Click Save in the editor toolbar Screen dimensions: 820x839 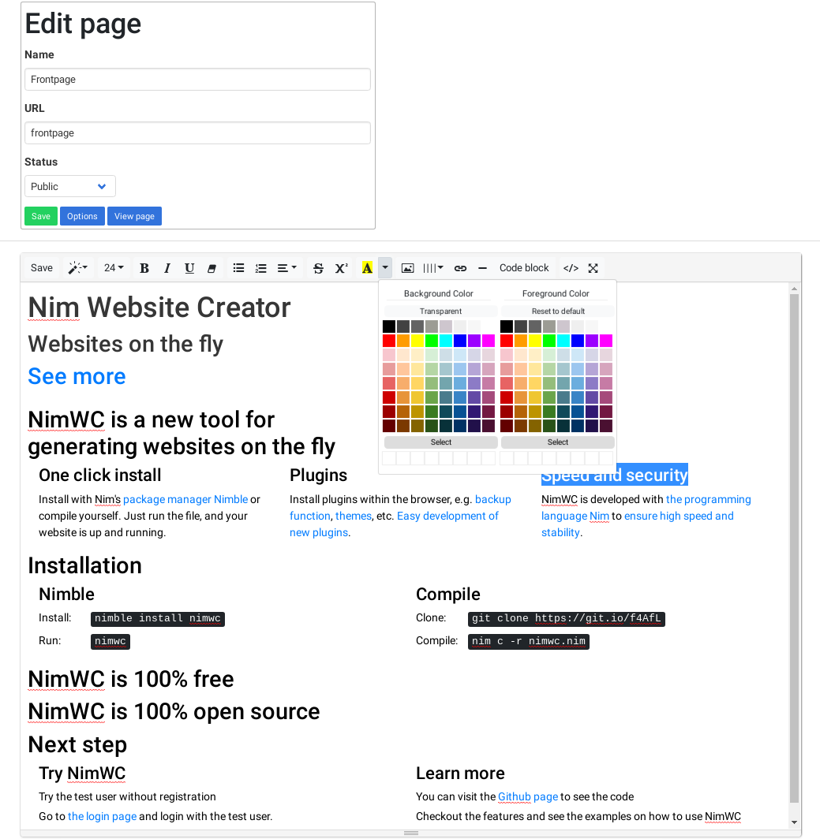(x=41, y=268)
